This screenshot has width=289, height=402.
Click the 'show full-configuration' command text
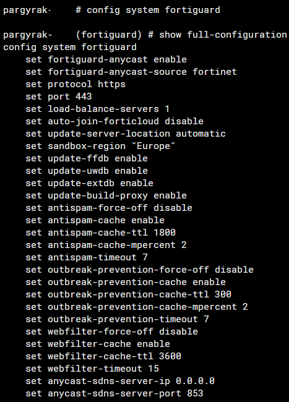(223, 35)
